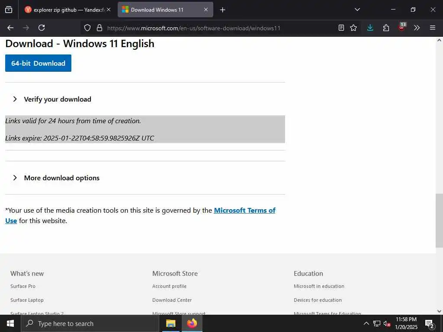Viewport: 443px width, 332px height.
Task: Click the muted volume tray icon
Action: click(x=387, y=323)
